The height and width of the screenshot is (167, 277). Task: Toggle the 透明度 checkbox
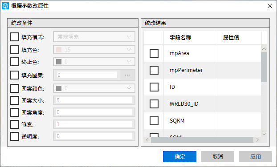click(15, 136)
